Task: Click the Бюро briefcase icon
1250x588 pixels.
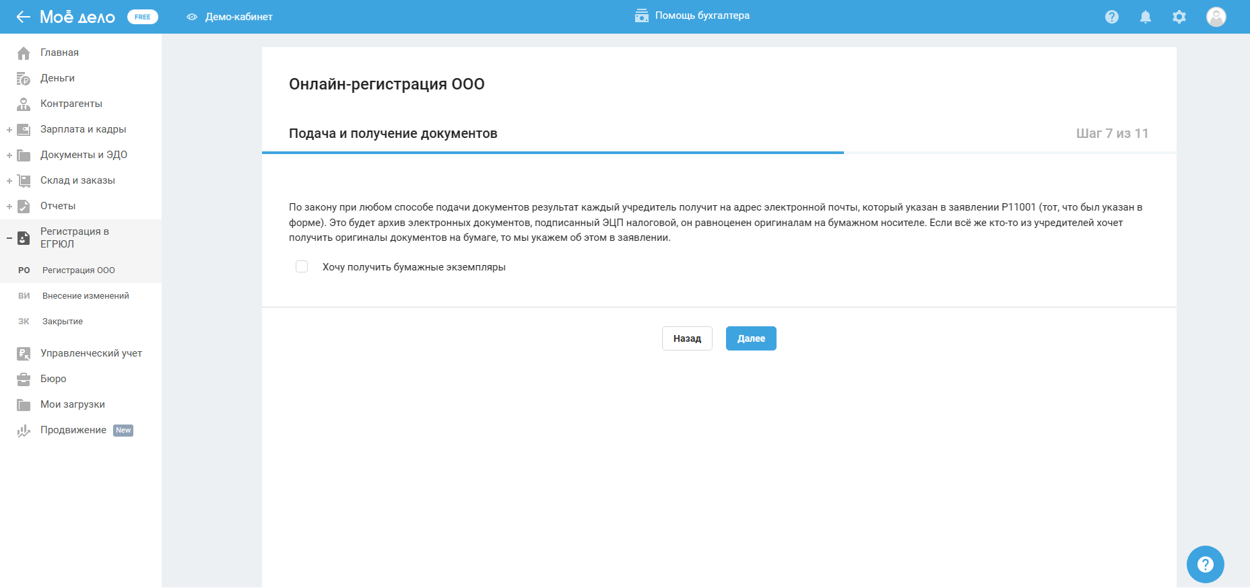Action: pos(24,379)
